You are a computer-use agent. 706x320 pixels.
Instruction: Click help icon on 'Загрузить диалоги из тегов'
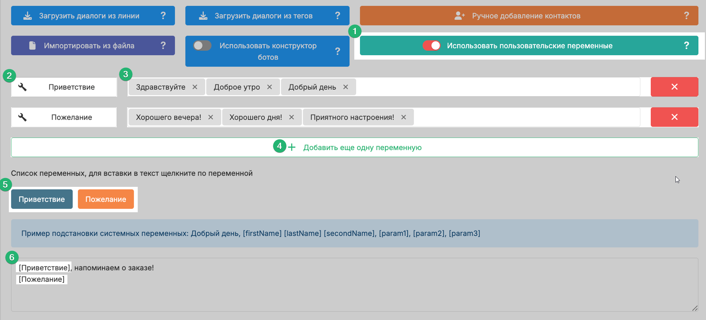point(337,15)
